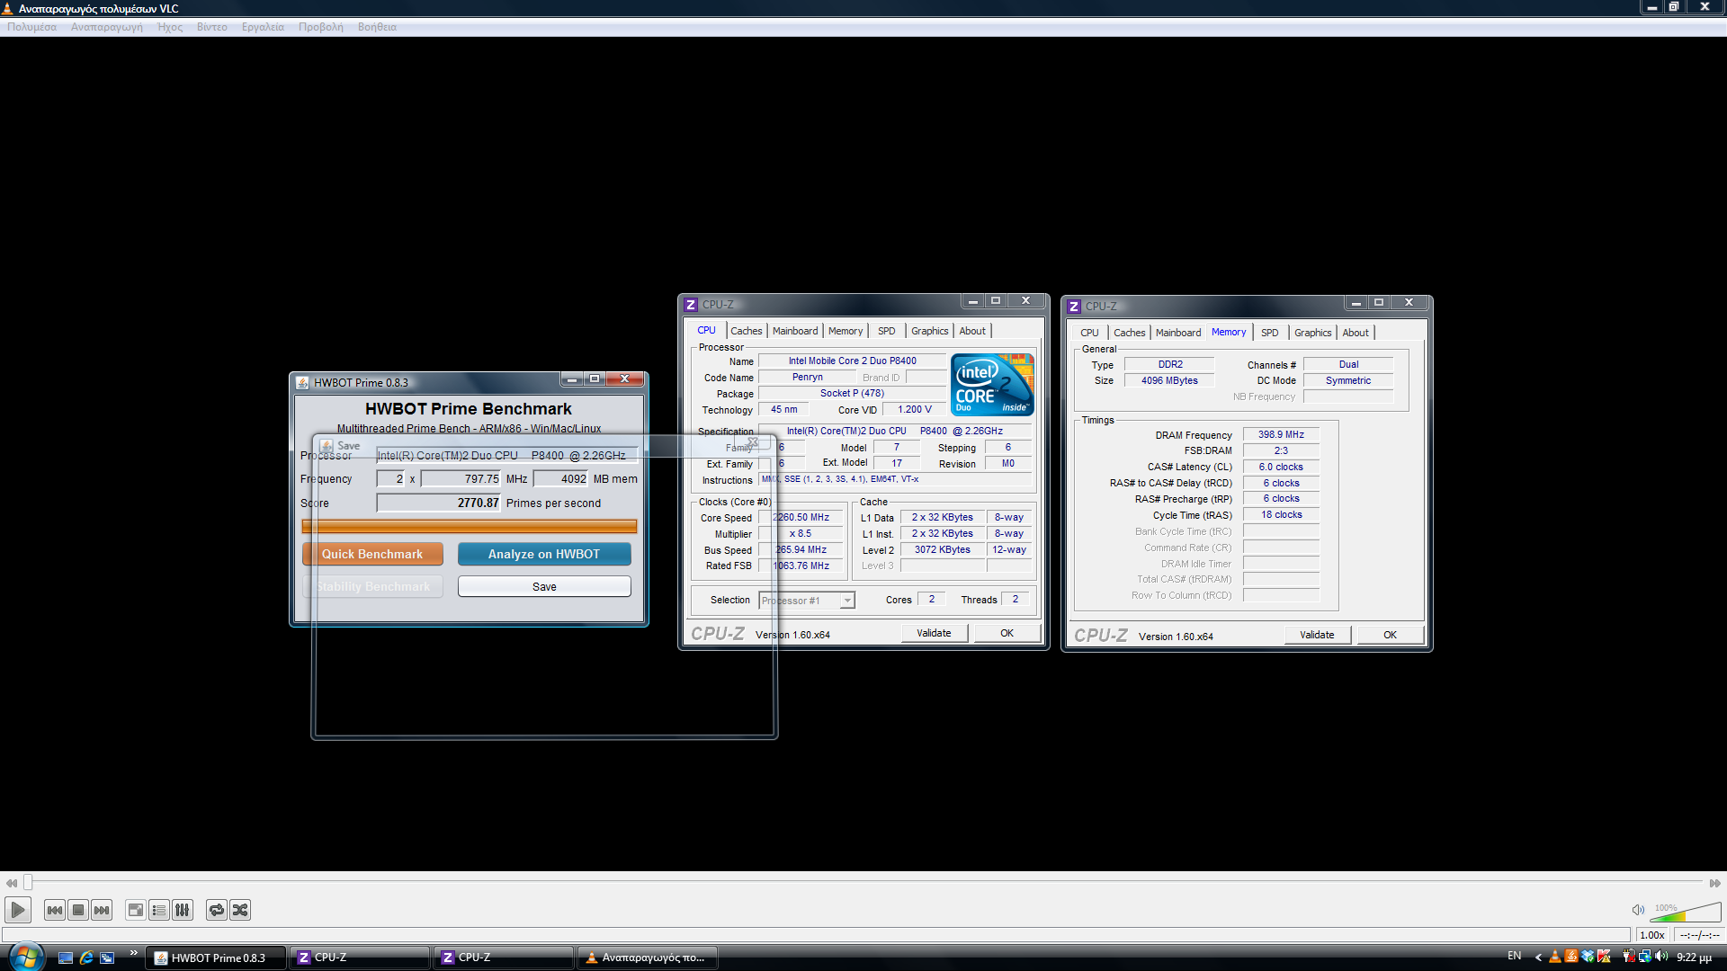Click Validate in right CPU-Z window
The width and height of the screenshot is (1727, 971).
coord(1317,635)
